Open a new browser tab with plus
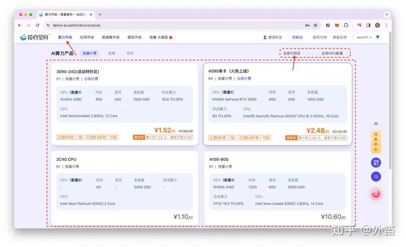Viewport: 406px width, 247px height. [x=100, y=15]
